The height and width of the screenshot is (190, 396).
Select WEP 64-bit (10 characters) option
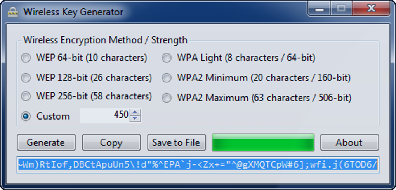click(x=26, y=58)
